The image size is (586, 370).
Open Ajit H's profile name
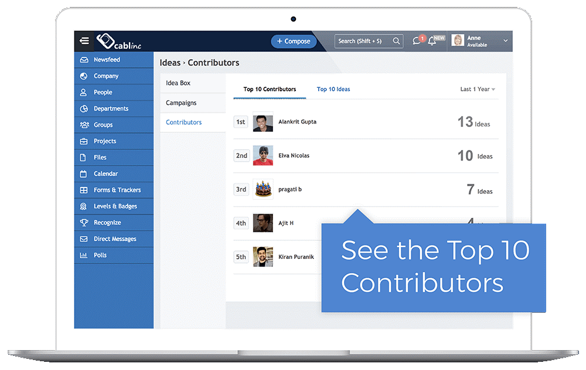[286, 223]
